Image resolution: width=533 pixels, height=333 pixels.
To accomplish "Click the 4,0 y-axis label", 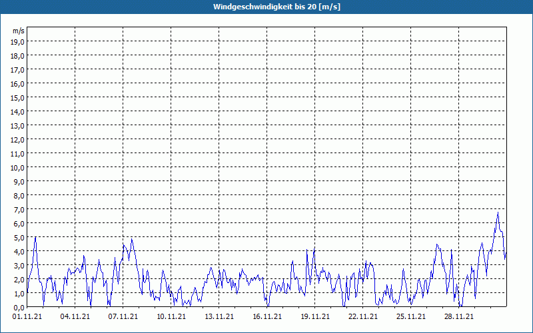I will 19,252.
